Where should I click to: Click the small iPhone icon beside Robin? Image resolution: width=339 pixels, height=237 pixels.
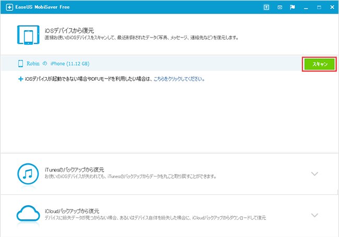point(20,64)
